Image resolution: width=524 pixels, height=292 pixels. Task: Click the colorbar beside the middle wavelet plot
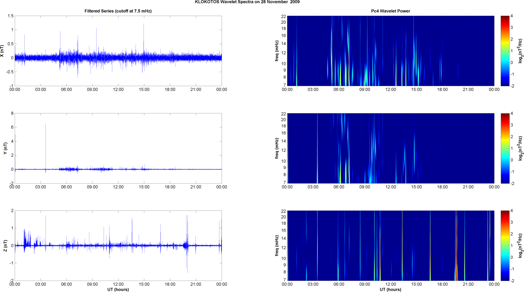pyautogui.click(x=505, y=148)
